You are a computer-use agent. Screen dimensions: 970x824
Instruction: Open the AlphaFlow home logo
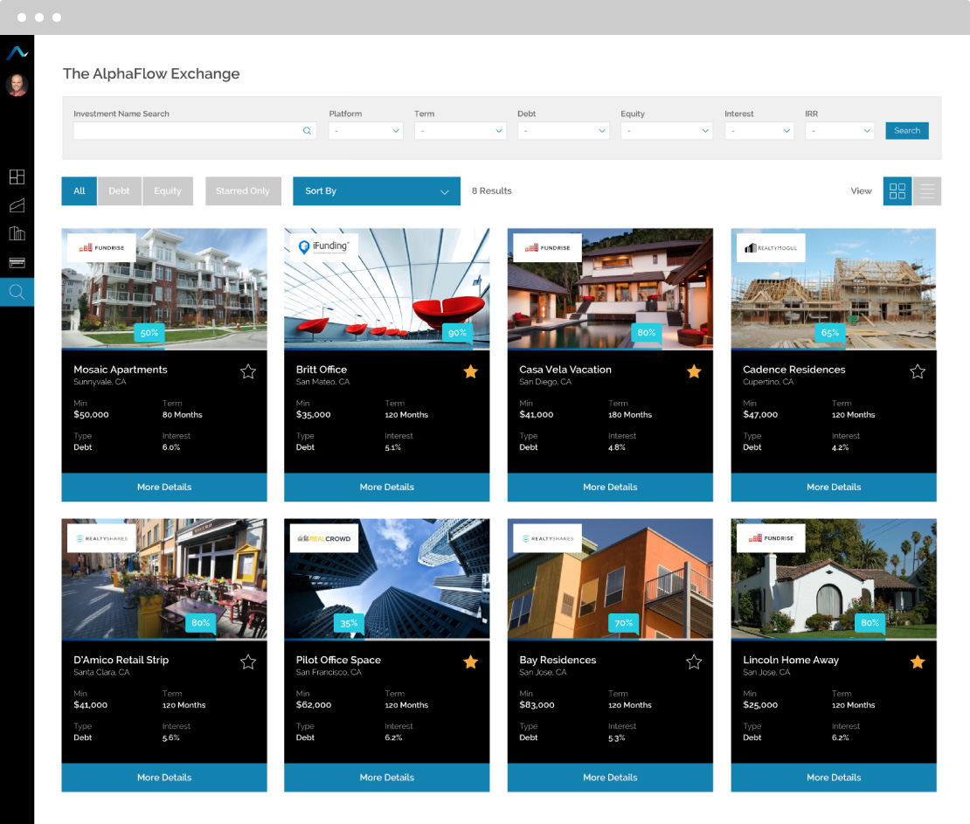(17, 52)
